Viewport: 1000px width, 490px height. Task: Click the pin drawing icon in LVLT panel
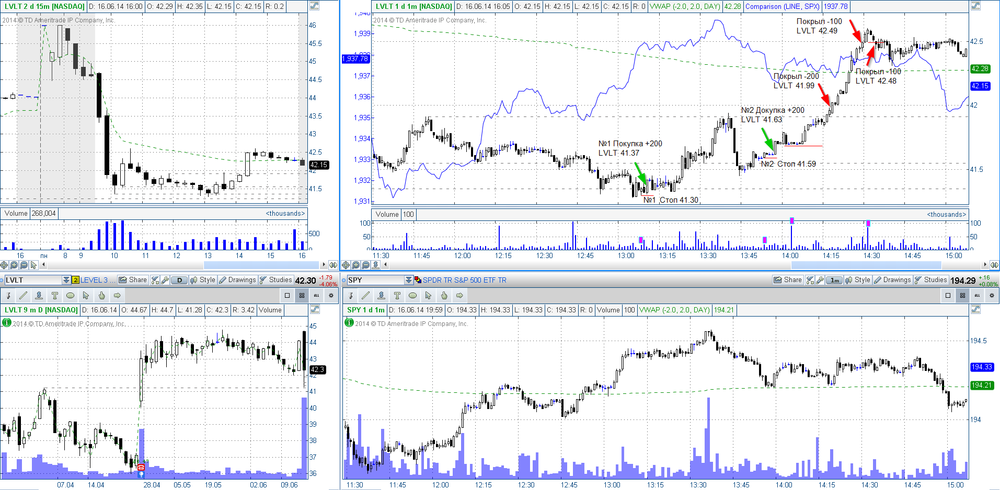pyautogui.click(x=8, y=296)
